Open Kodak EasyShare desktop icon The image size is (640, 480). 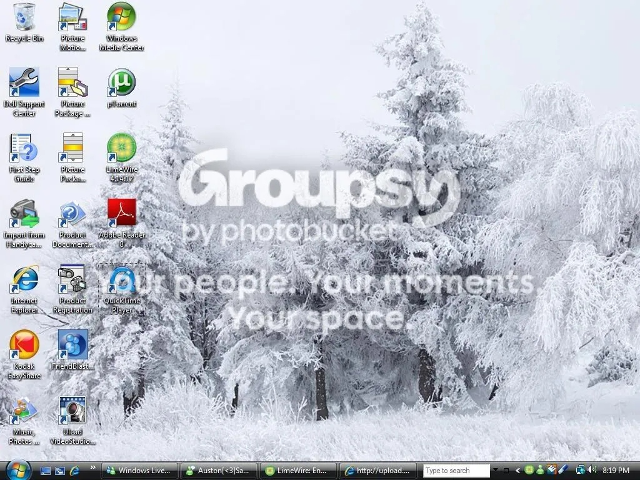point(24,355)
